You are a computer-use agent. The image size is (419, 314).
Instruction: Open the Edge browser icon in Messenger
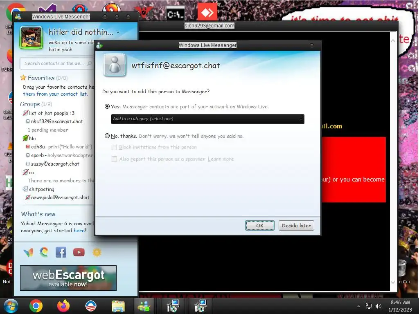[x=44, y=252]
